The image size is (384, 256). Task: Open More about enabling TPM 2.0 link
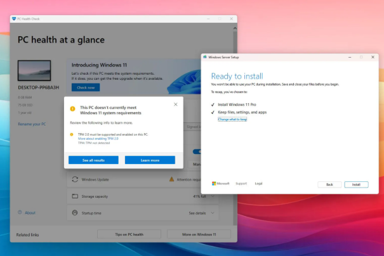(98, 139)
